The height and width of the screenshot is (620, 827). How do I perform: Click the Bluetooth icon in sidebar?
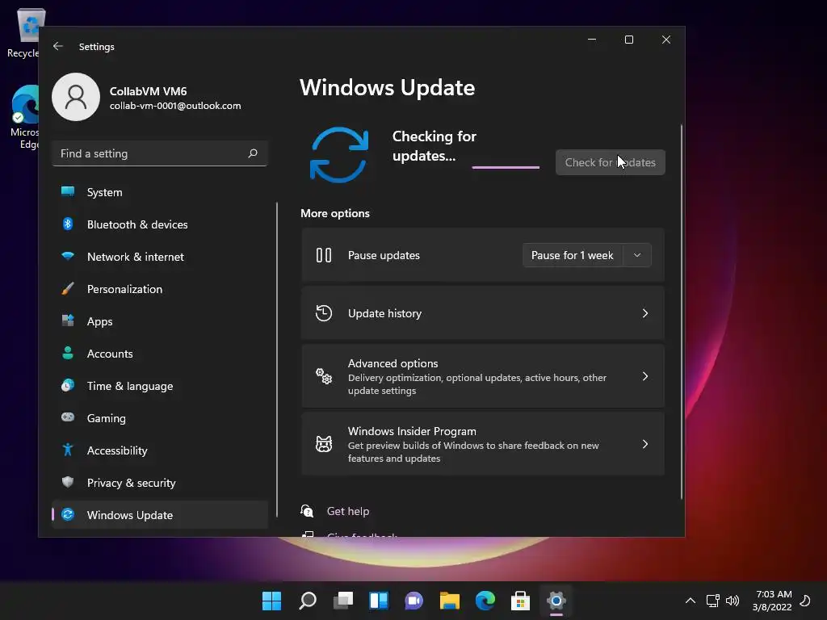coord(68,224)
